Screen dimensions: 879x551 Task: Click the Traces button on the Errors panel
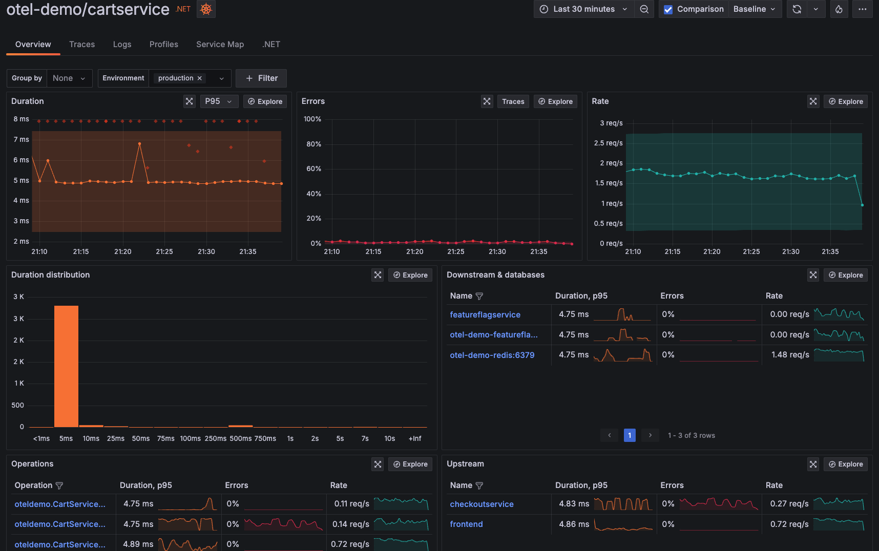coord(513,101)
